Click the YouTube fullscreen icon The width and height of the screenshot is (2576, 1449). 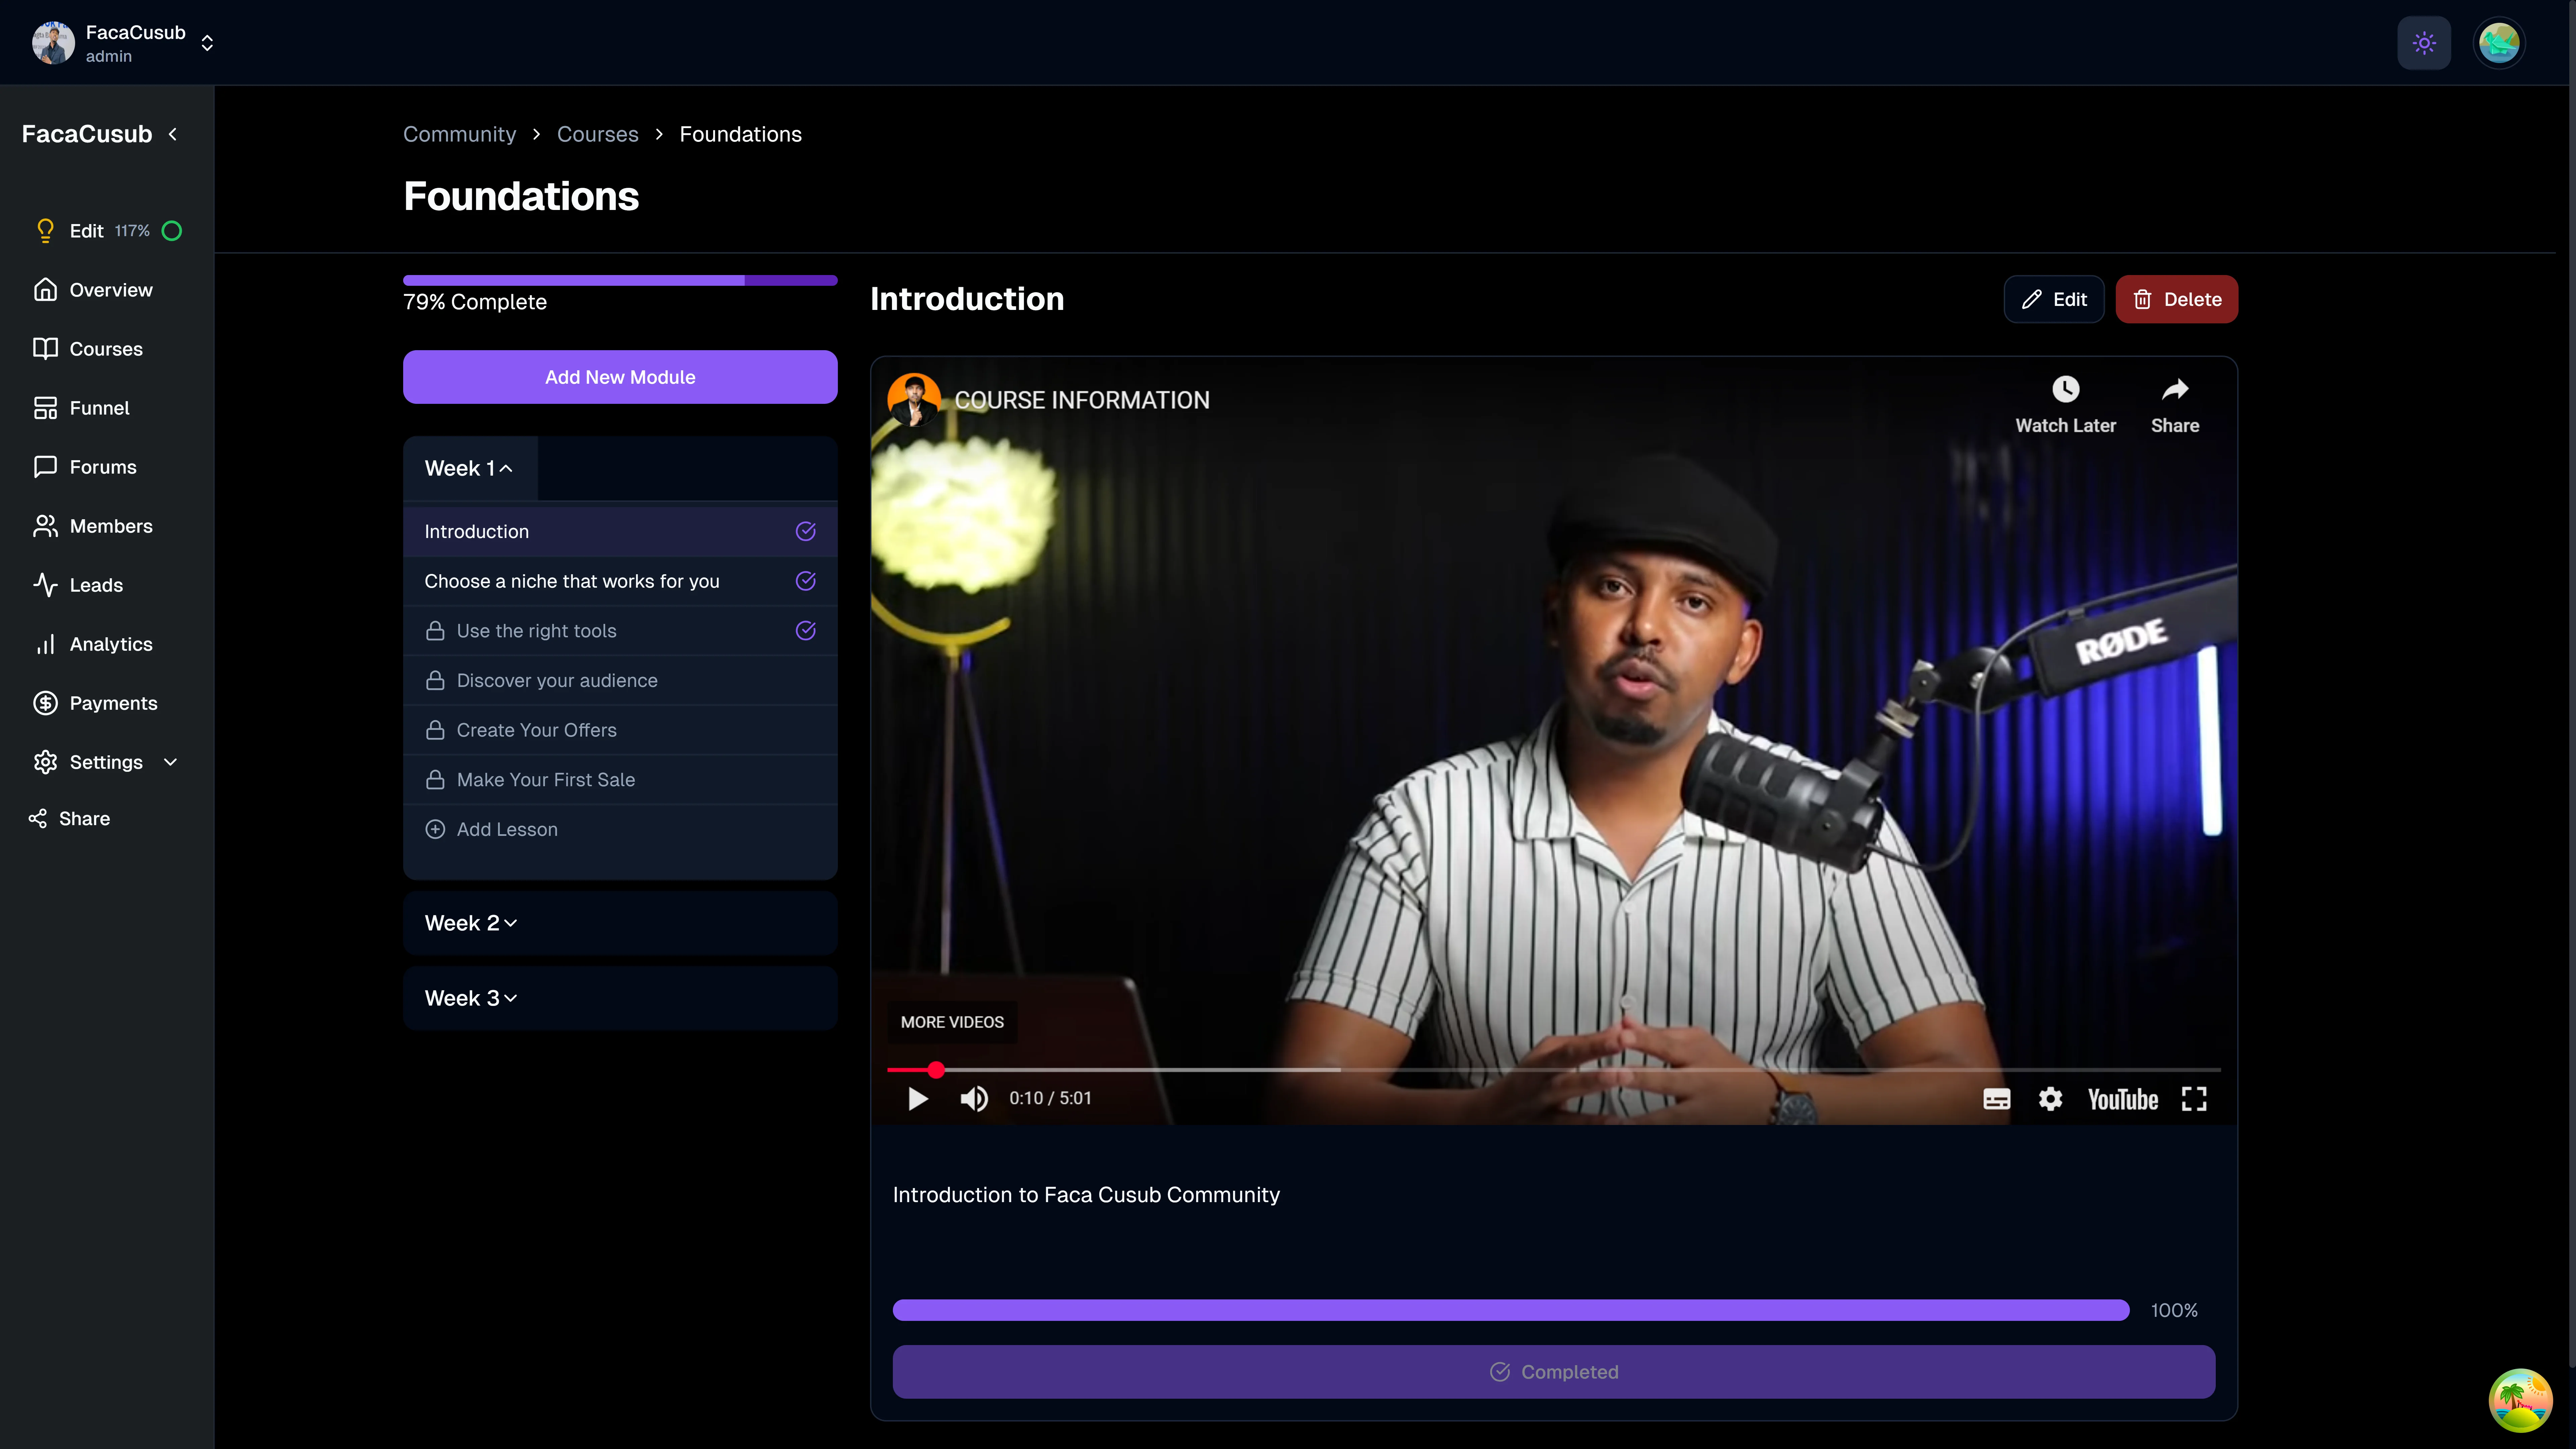2194,1099
